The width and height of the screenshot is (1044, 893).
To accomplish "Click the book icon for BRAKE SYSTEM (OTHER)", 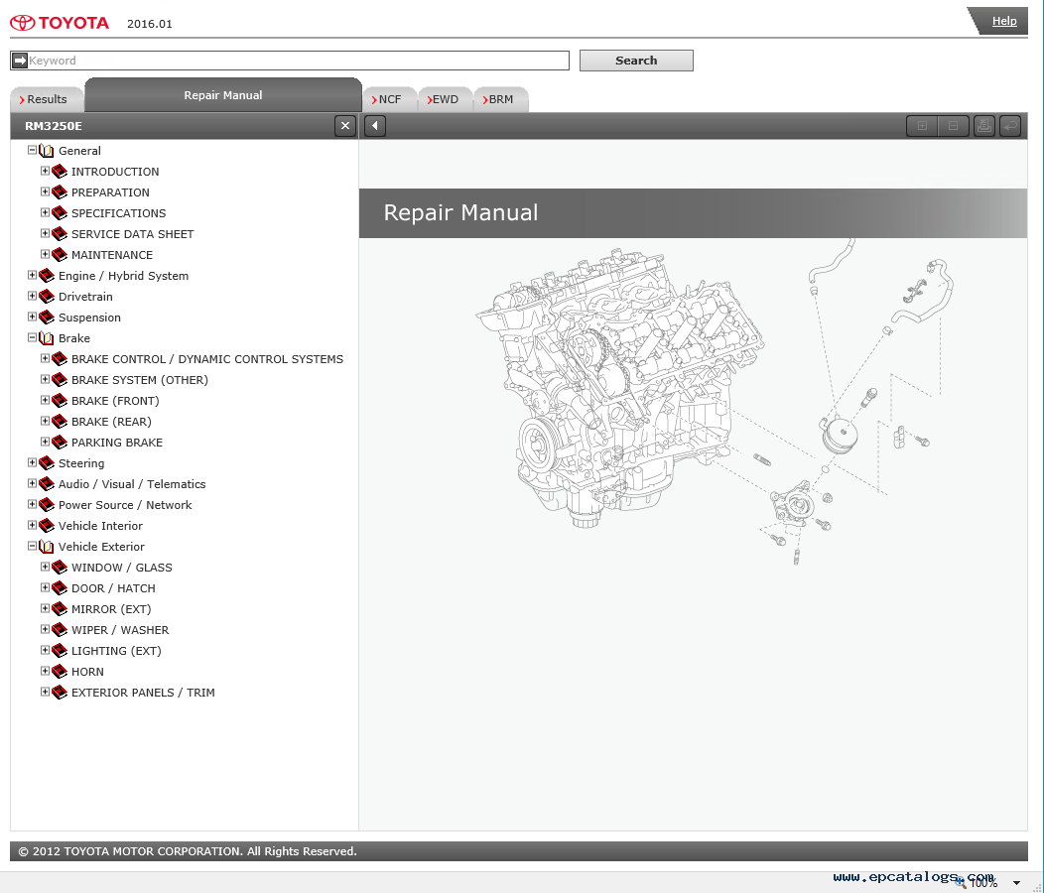I will [x=60, y=380].
